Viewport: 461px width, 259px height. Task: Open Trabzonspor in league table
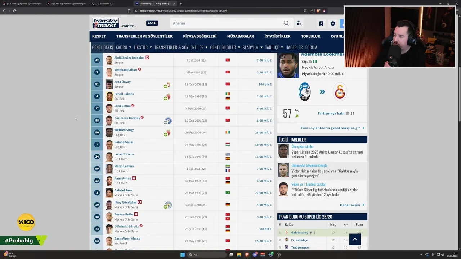(x=300, y=247)
